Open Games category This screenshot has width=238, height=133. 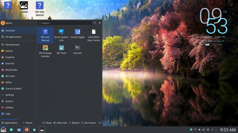[x=18, y=51]
